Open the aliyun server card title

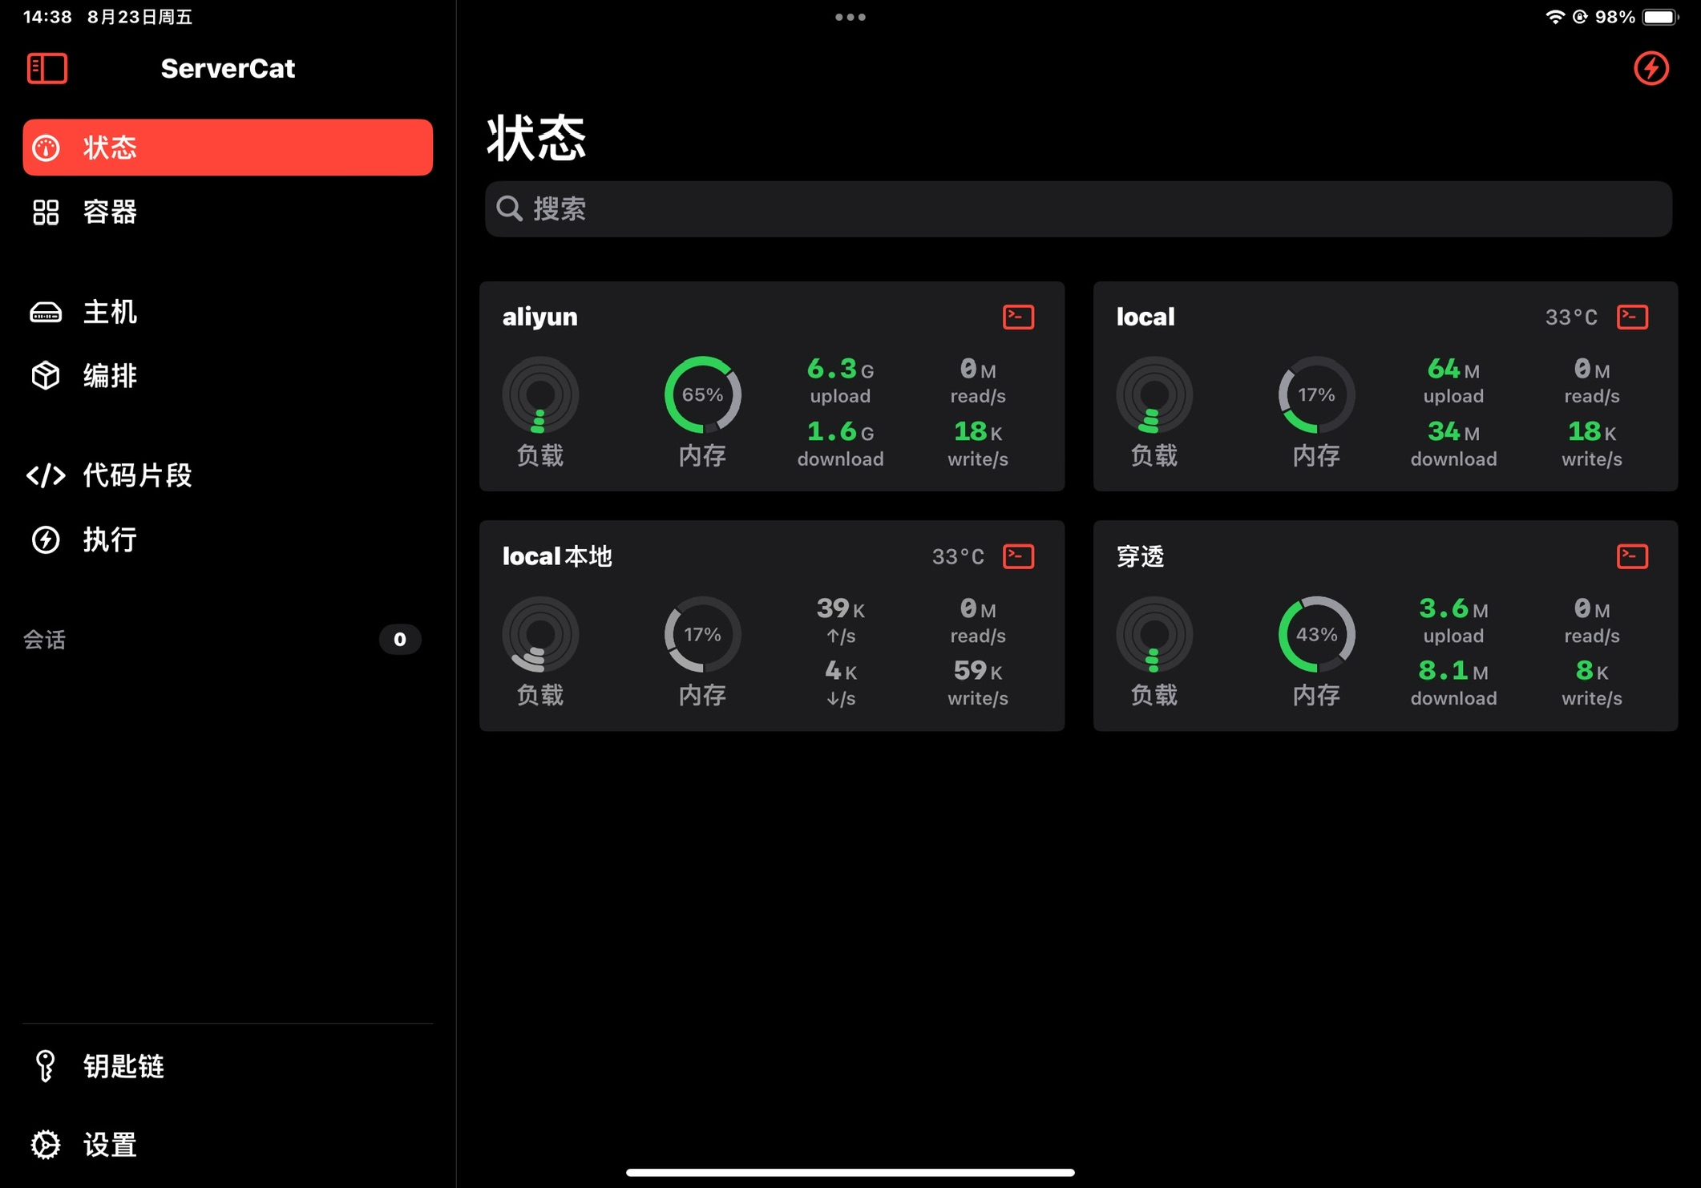coord(539,317)
